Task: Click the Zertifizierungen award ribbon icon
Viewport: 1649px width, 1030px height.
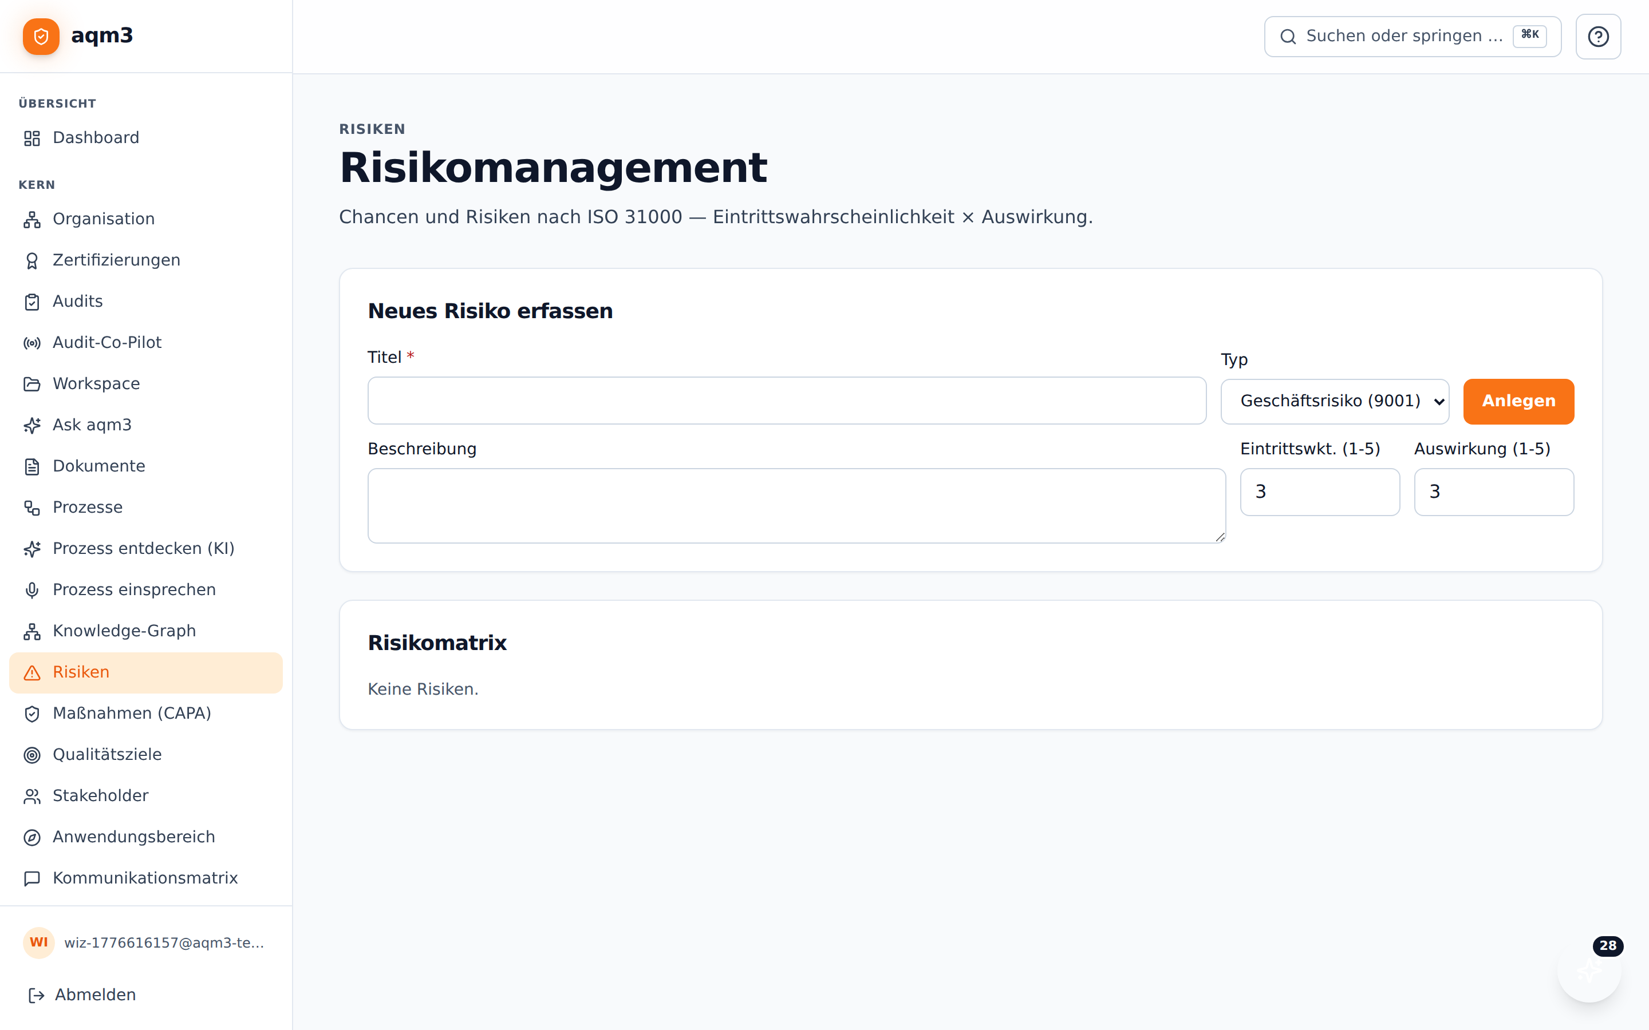Action: (x=32, y=261)
